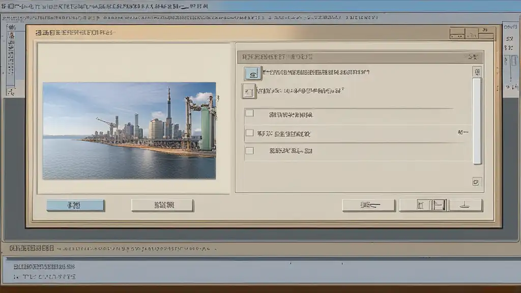Click the blue highlighted button under the preview
This screenshot has width=521, height=293.
point(75,206)
